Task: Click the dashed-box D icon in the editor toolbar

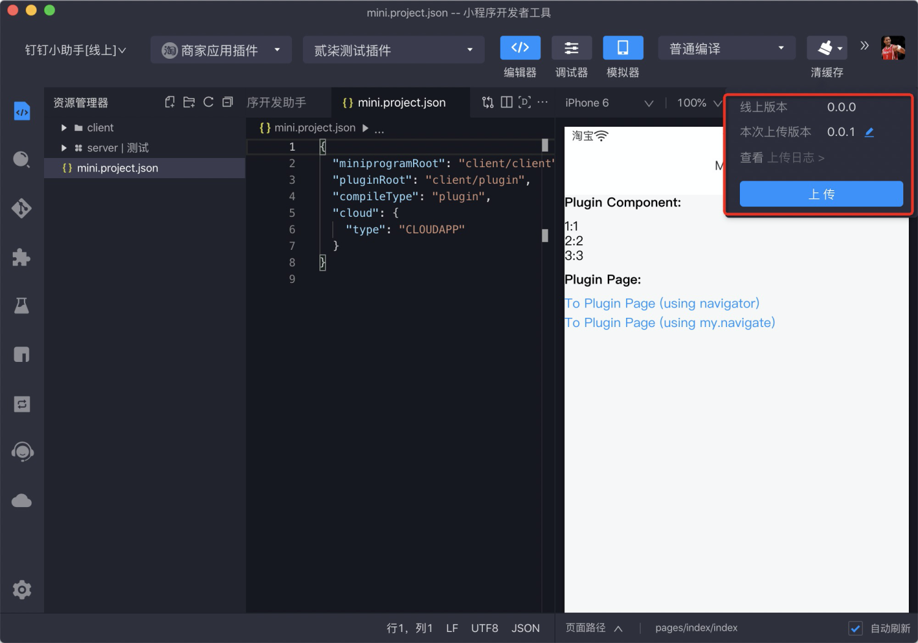Action: 524,102
